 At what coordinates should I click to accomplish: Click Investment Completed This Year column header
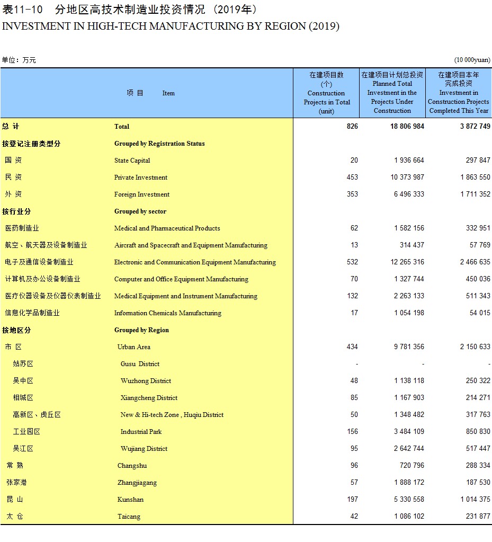(x=459, y=93)
